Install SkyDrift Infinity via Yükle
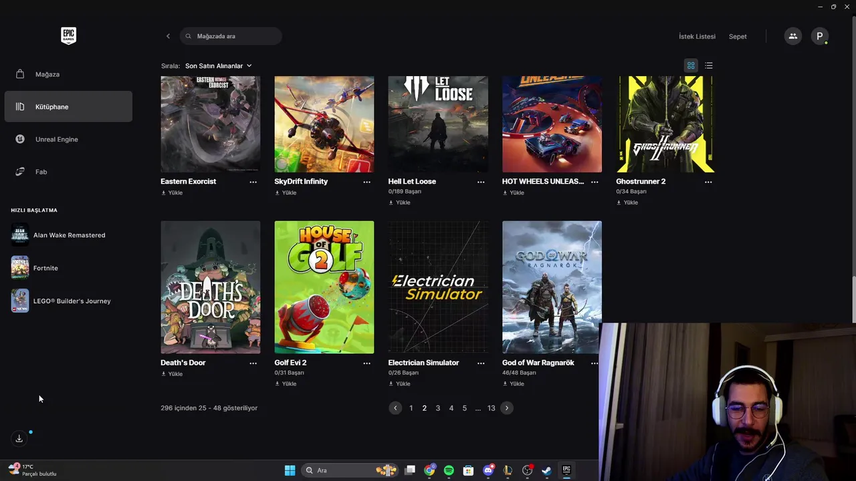Viewport: 856px width, 481px height. tap(286, 193)
